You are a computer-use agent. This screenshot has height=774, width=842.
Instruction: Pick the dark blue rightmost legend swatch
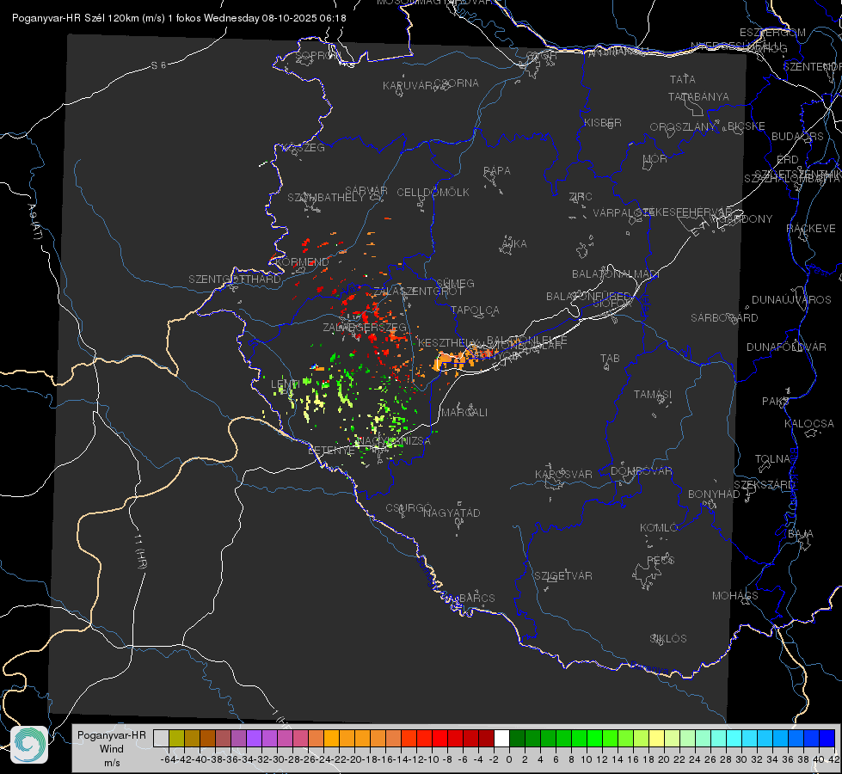pos(827,738)
